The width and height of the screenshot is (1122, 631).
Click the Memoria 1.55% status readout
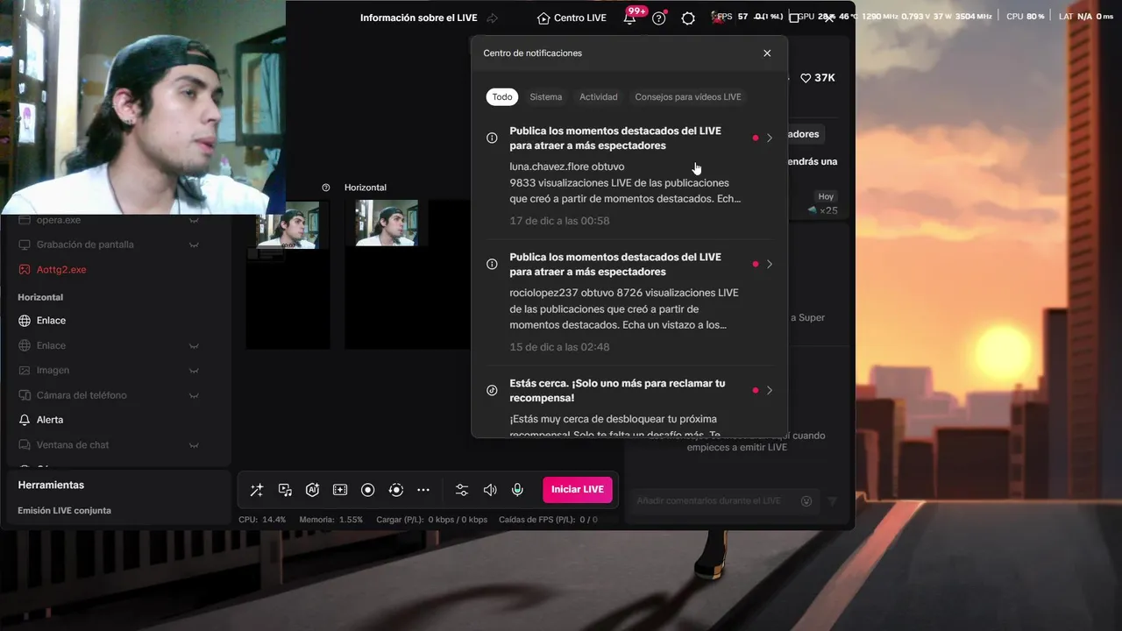pos(330,520)
